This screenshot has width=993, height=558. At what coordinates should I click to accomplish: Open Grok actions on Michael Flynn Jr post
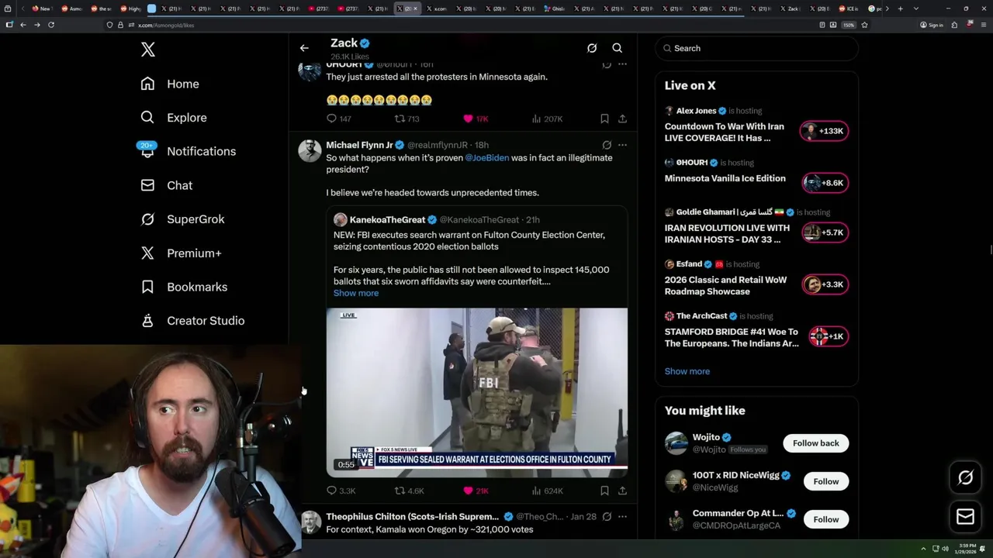[x=607, y=145]
